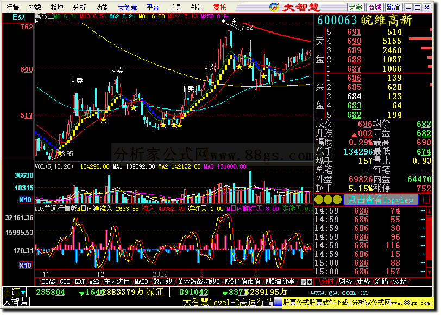
Task: Select the 走势 tab
Action: tap(363, 281)
